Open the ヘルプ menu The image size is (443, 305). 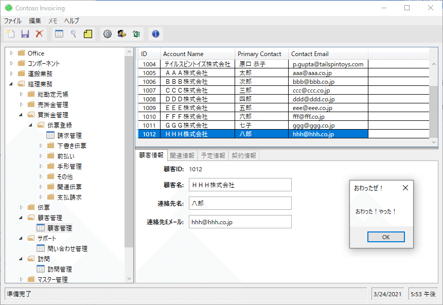pyautogui.click(x=72, y=21)
